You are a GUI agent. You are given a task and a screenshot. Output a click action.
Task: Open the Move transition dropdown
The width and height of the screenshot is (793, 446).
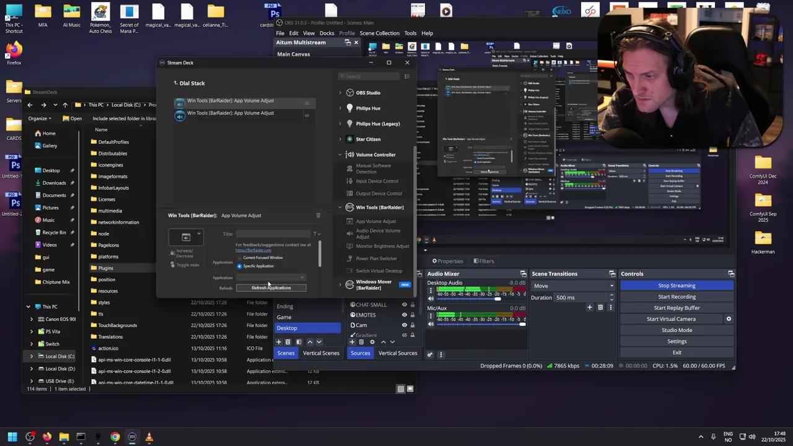click(574, 286)
